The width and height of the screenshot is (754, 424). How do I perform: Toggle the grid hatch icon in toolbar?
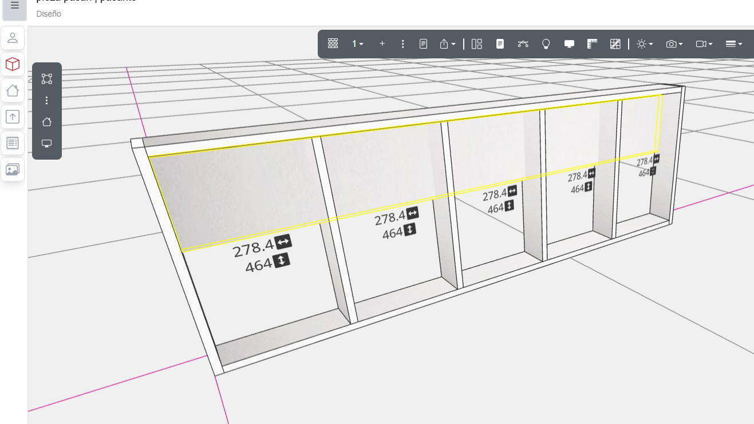coord(615,43)
